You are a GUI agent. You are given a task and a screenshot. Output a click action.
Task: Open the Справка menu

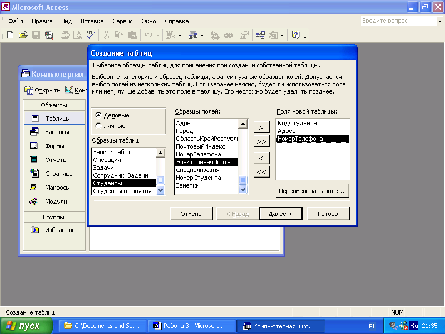(x=176, y=21)
